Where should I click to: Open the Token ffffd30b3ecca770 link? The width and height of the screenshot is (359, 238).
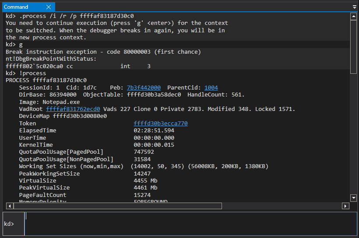click(161, 124)
